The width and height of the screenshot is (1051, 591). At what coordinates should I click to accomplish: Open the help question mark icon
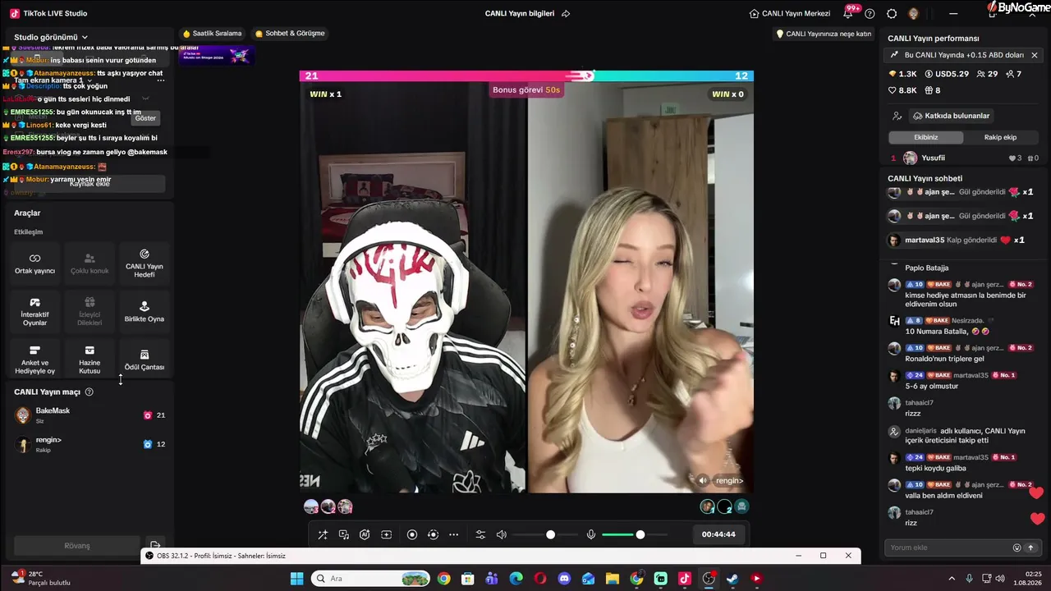pos(870,13)
